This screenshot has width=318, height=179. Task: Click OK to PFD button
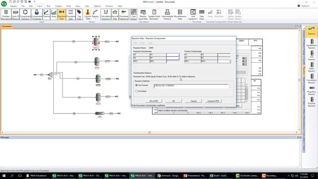point(154,101)
